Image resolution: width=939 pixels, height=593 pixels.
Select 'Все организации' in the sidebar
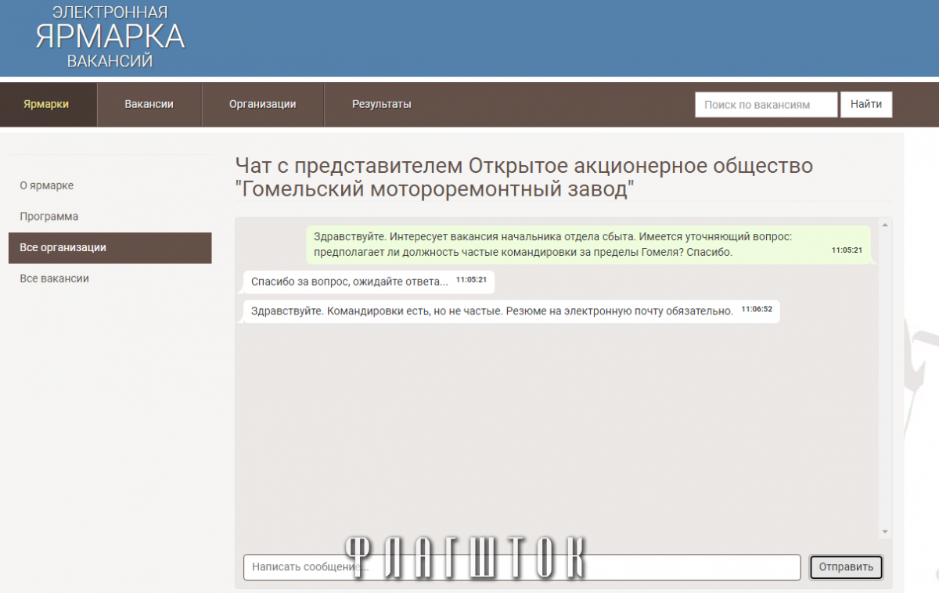(110, 248)
